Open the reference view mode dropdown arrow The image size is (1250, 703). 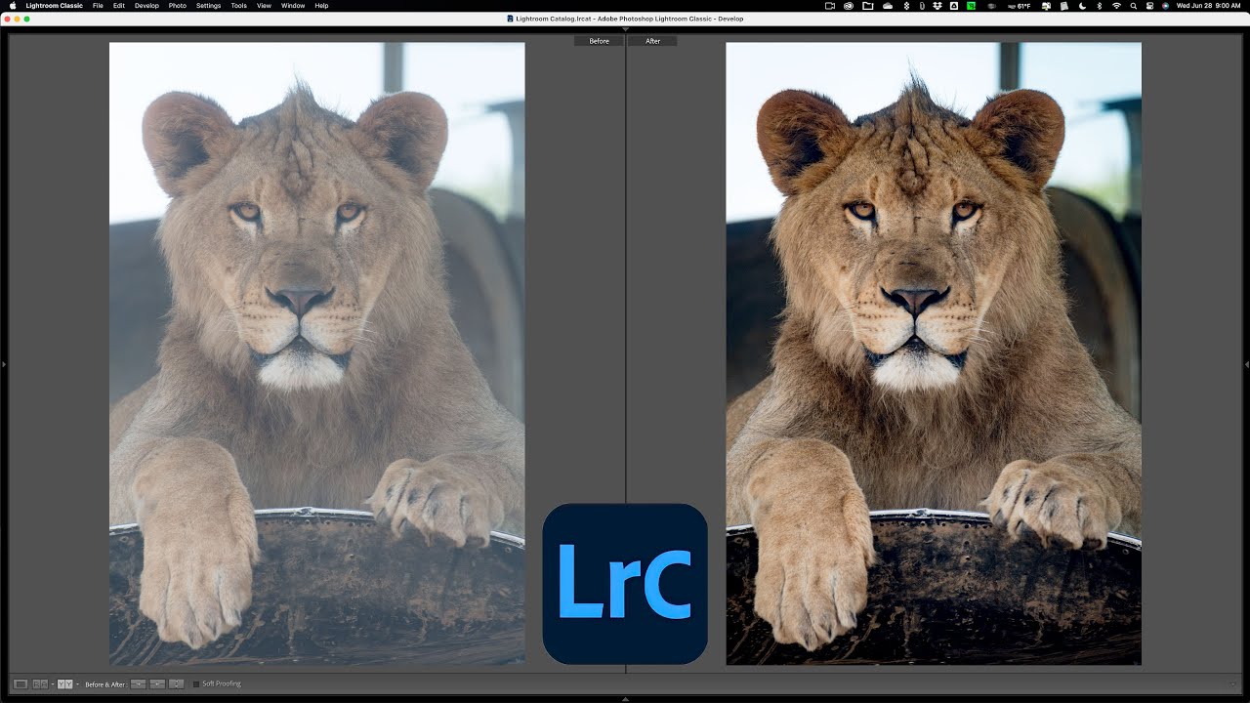pyautogui.click(x=51, y=683)
